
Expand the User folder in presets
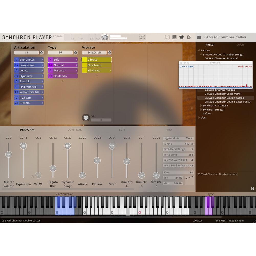[199, 118]
